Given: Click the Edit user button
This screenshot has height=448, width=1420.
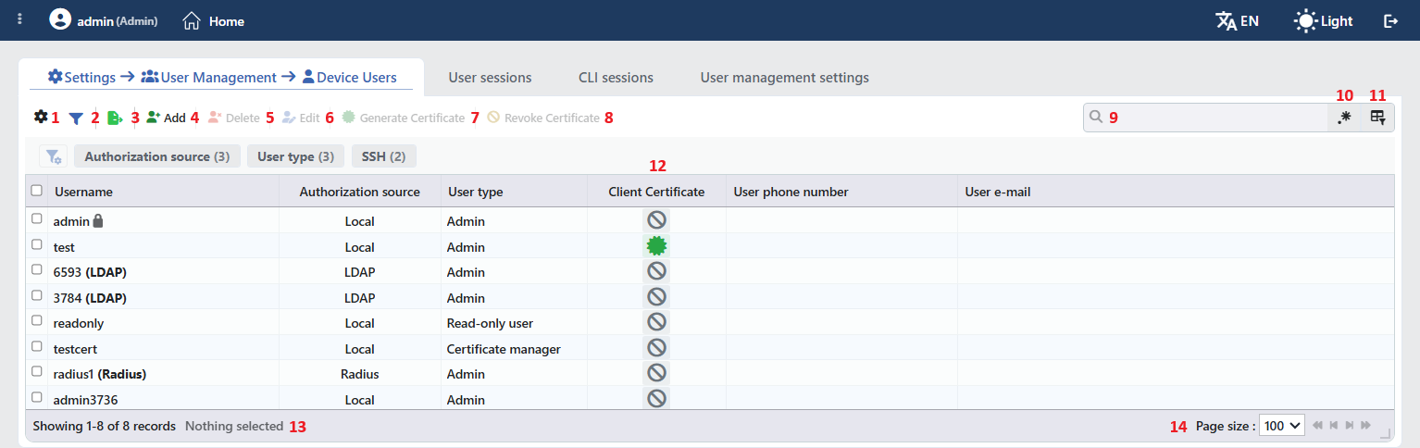Looking at the screenshot, I should point(301,118).
